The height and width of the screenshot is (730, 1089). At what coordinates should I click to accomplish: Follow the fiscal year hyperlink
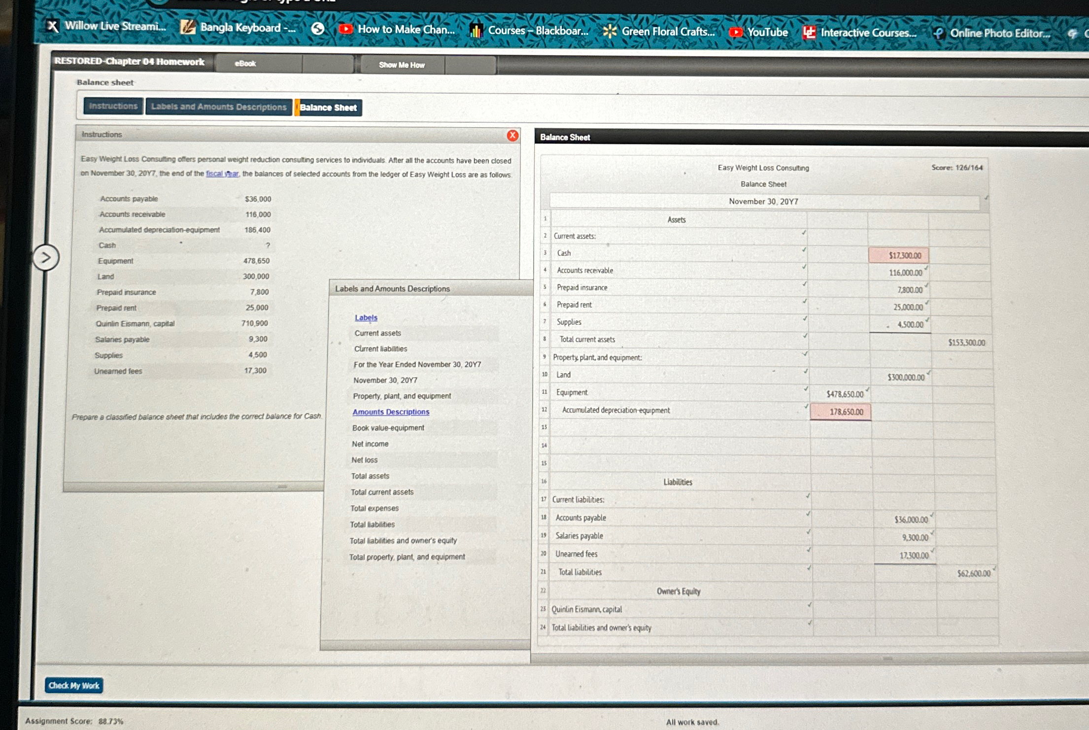tap(222, 174)
